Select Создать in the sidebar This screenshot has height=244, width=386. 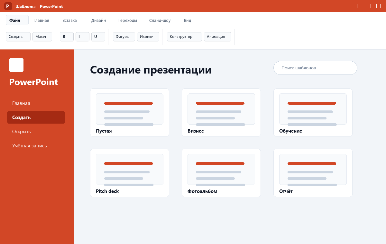point(36,117)
